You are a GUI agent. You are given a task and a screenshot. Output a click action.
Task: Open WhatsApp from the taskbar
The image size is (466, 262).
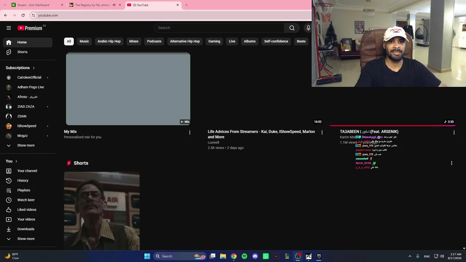click(x=266, y=256)
